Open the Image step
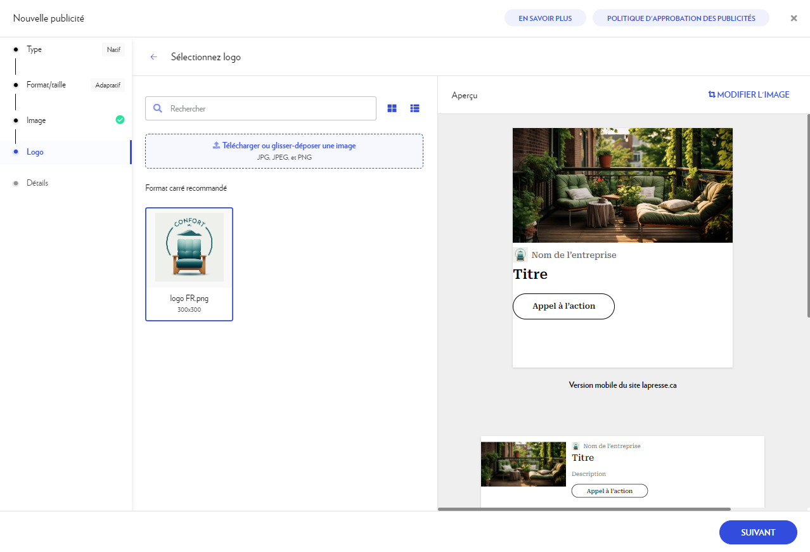810x552 pixels. [36, 120]
